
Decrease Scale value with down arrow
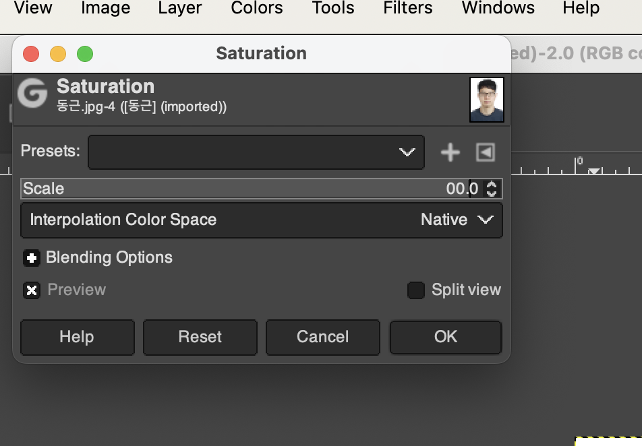(x=492, y=193)
